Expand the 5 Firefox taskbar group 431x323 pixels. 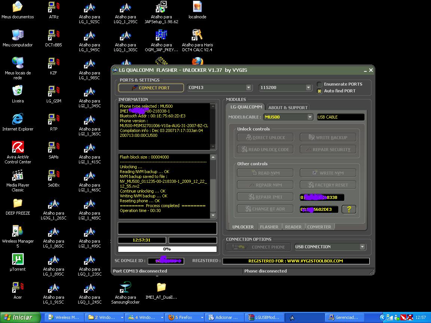click(x=185, y=317)
